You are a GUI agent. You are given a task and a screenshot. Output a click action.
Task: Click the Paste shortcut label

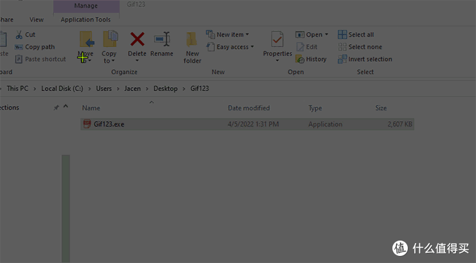click(45, 59)
